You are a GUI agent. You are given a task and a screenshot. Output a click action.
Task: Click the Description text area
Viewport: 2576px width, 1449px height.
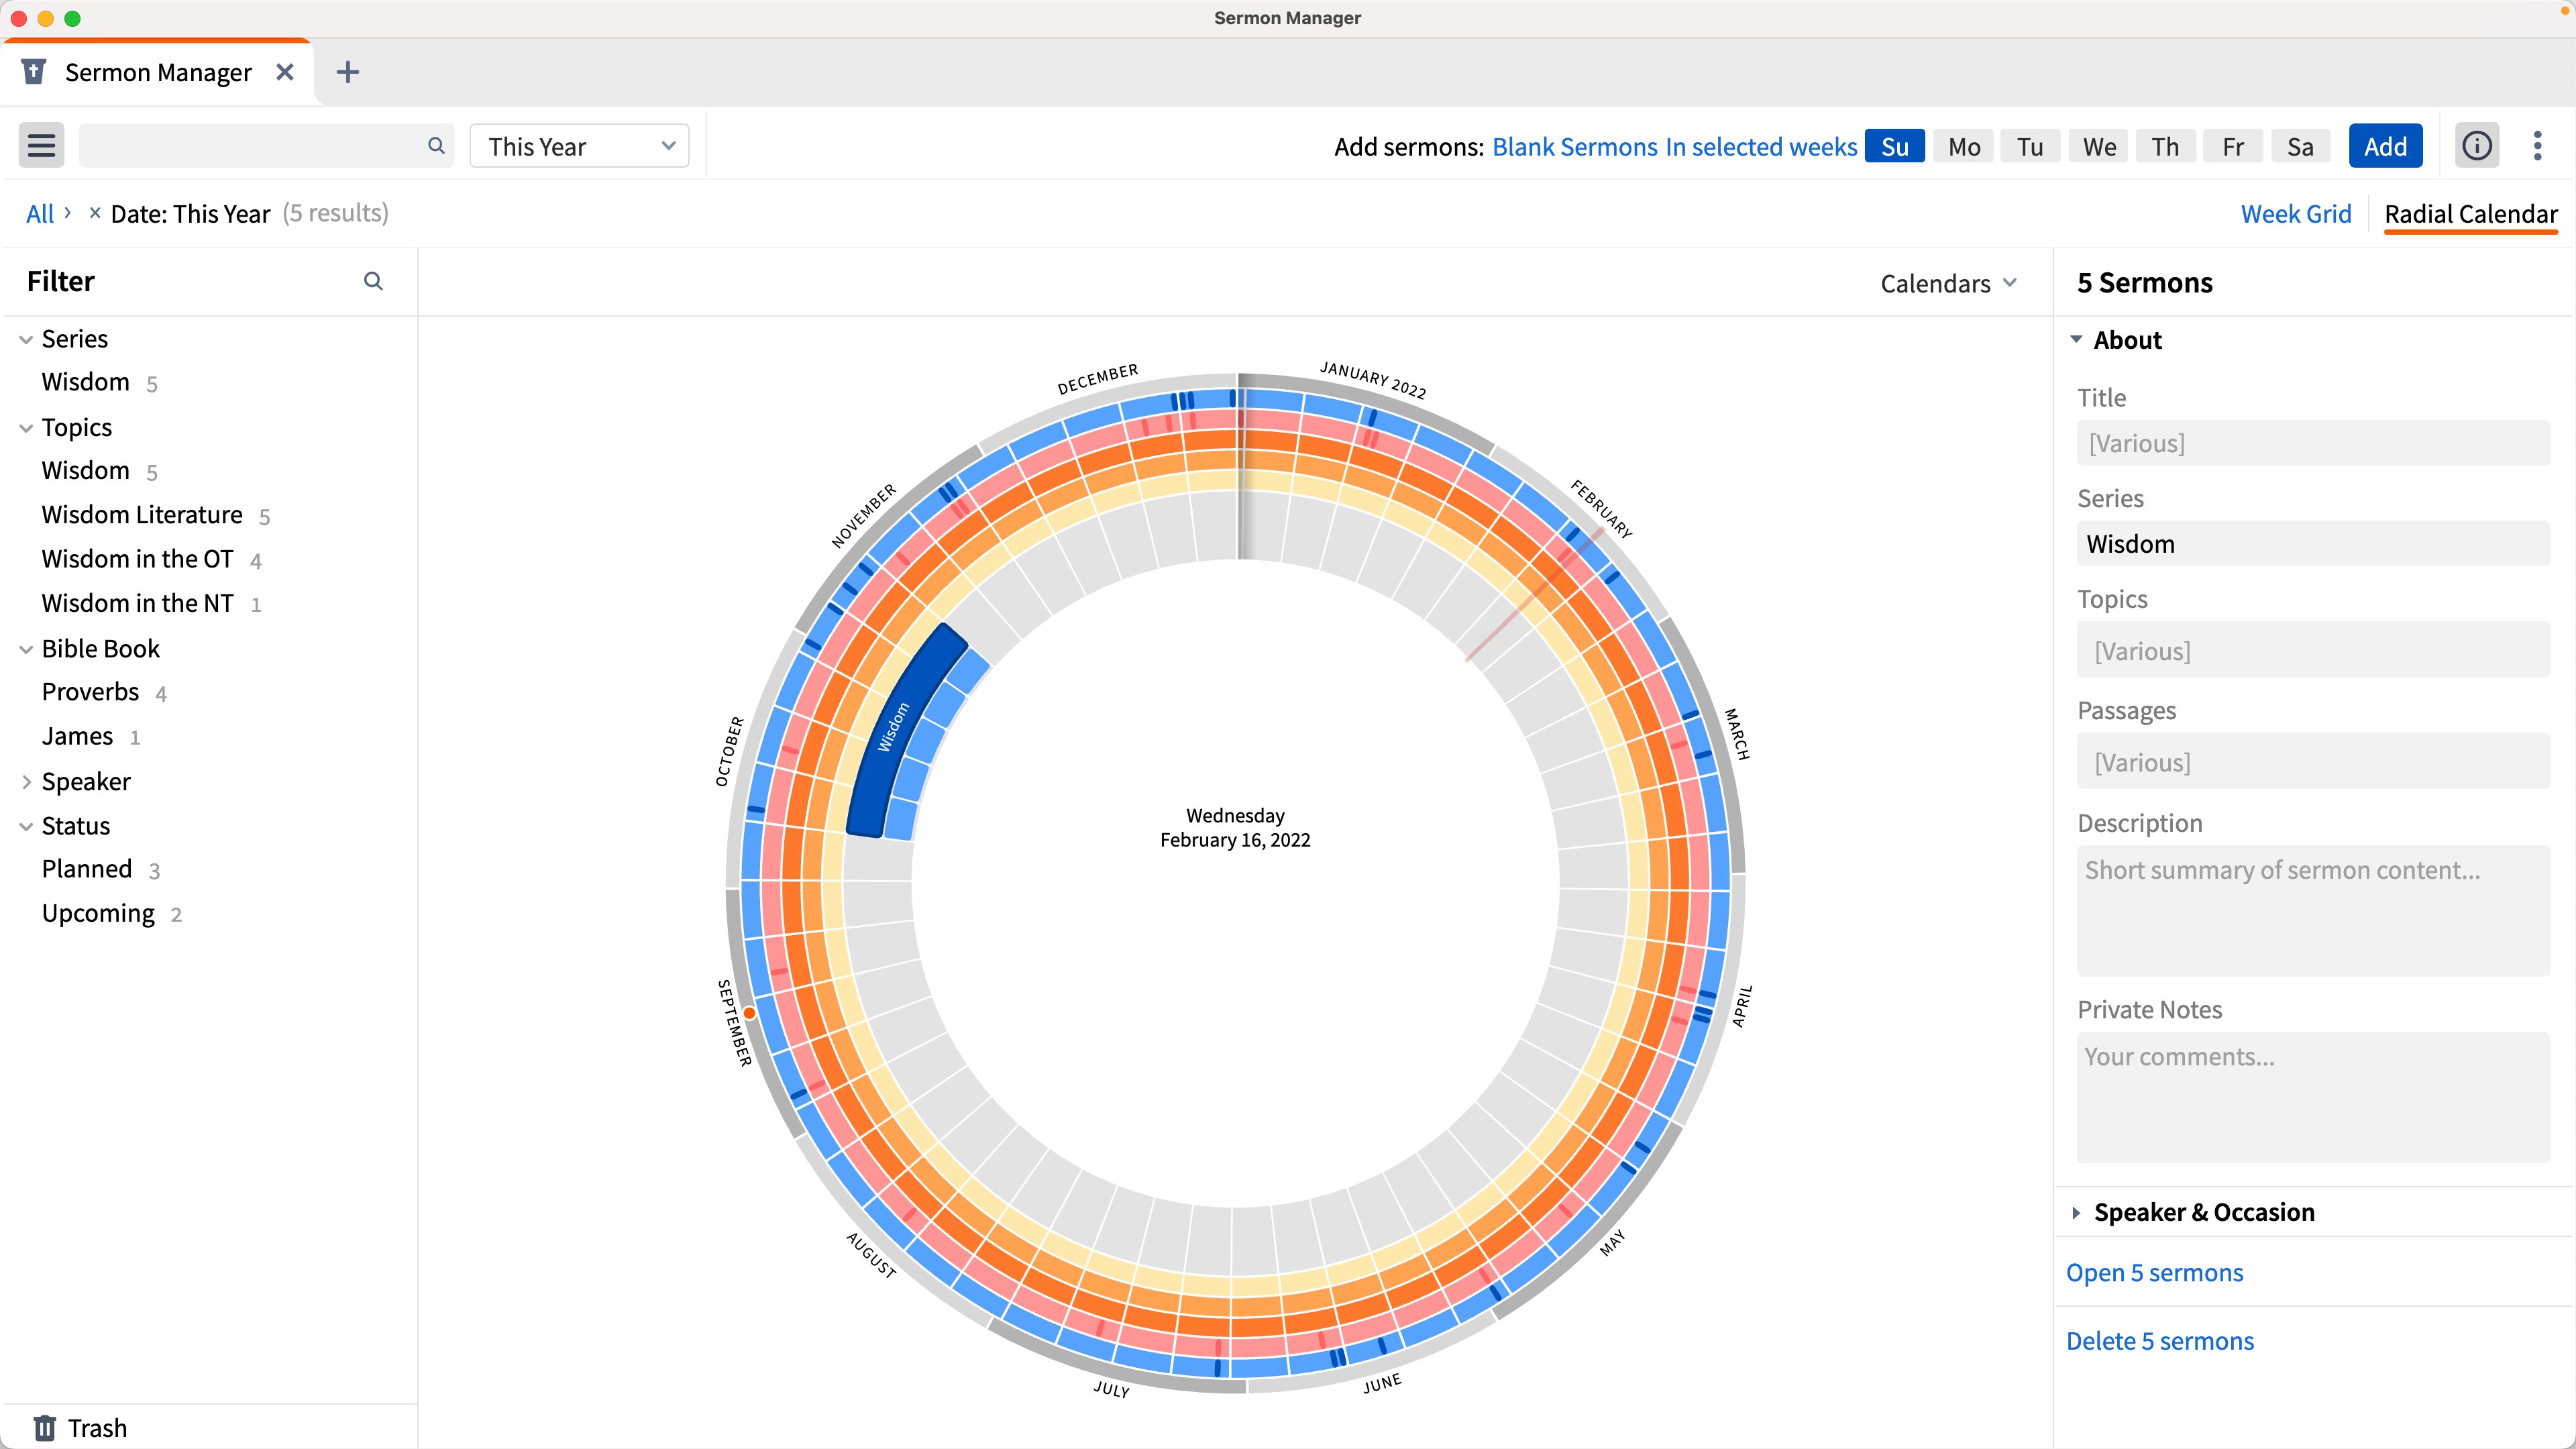[x=2312, y=910]
